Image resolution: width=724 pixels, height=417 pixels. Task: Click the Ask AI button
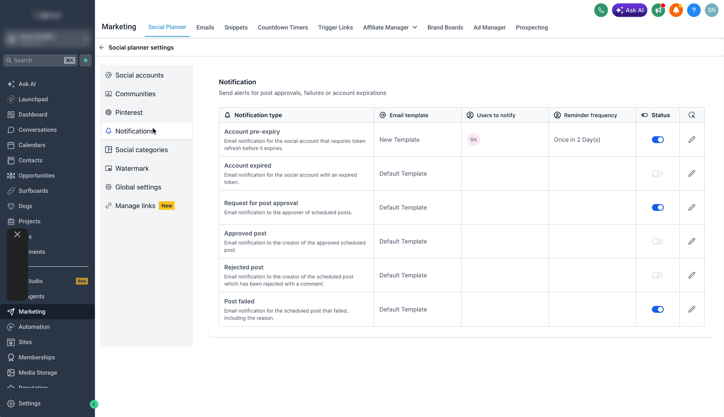click(x=629, y=10)
